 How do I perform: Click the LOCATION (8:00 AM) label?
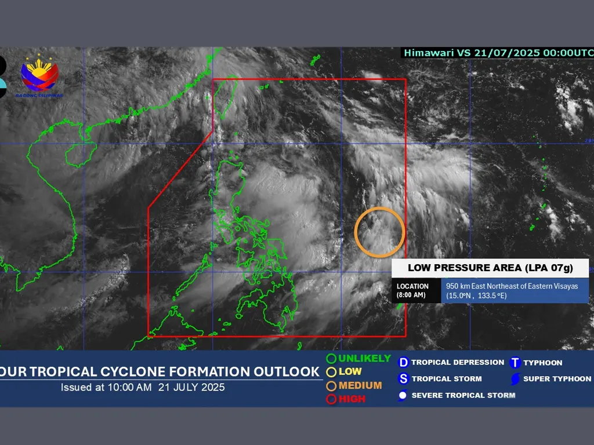[x=413, y=290]
